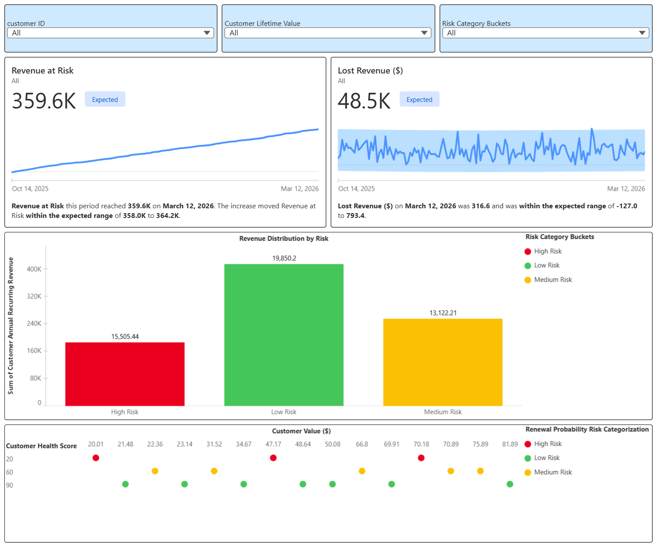657x547 pixels.
Task: Click the Expected badge beside 48.5K
Action: (420, 99)
